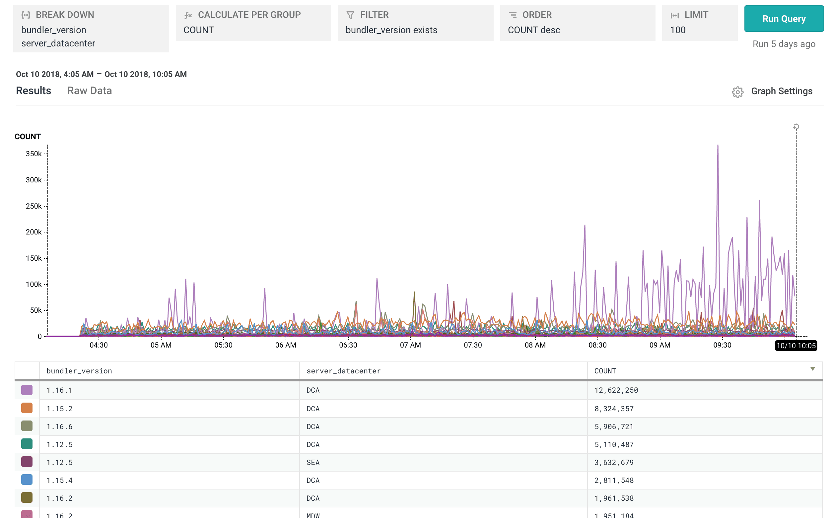Toggle the 1.15.2 DCA line via its swatch
Image resolution: width=832 pixels, height=518 pixels.
pyautogui.click(x=27, y=408)
